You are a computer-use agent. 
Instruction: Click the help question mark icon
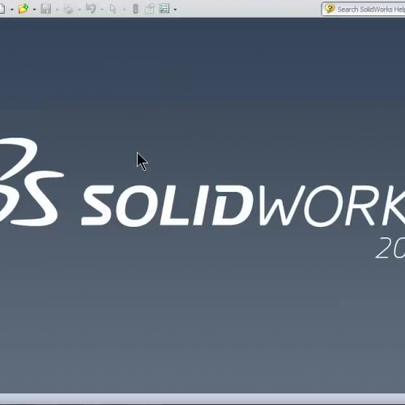coord(330,9)
